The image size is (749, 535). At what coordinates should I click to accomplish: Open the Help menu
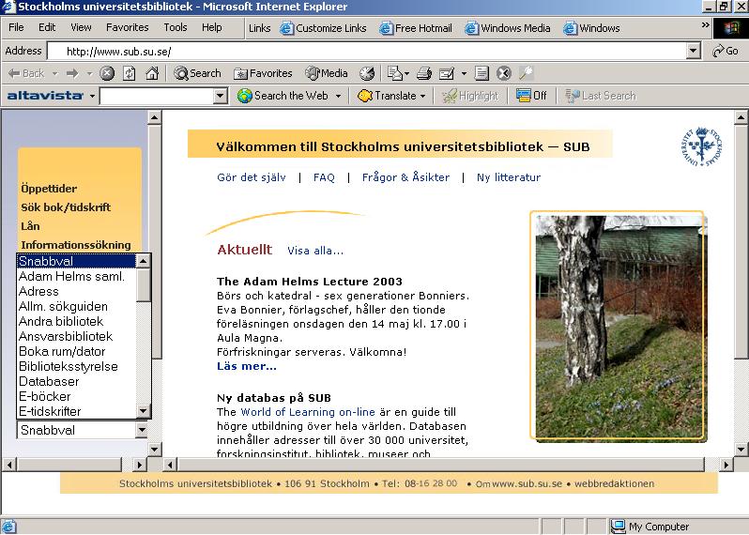point(211,28)
